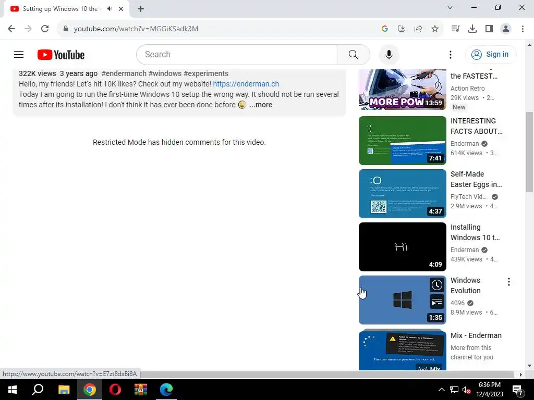Open File Explorer from the taskbar
Image resolution: width=534 pixels, height=400 pixels.
coord(64,390)
